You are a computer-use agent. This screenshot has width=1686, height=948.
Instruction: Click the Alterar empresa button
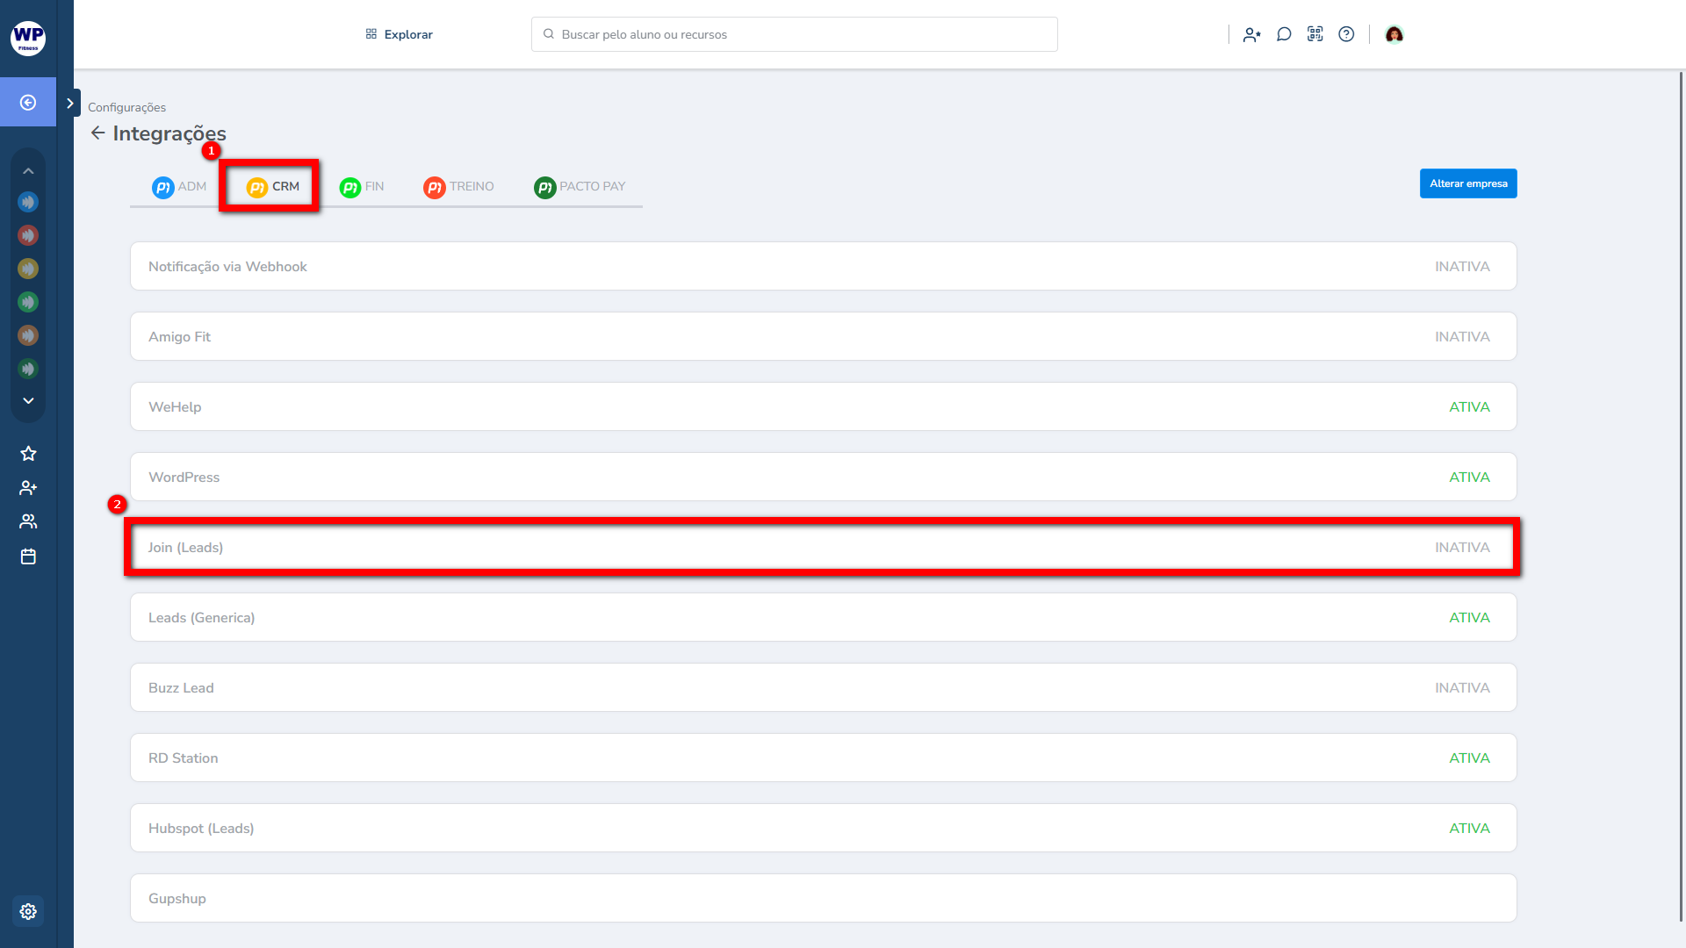1467,183
